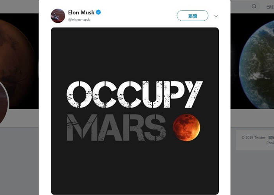The image size is (274, 195).
Task: Open the @elonmusk handle link
Action: [x=79, y=19]
